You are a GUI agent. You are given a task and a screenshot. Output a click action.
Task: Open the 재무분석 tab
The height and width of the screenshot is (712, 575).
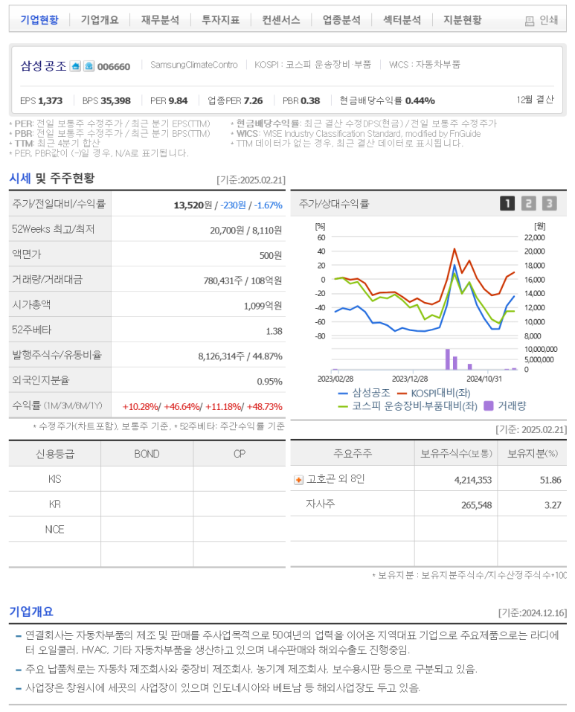click(160, 19)
